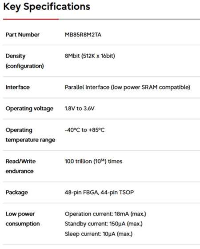Click the Part Number label
This screenshot has height=249, width=200.
click(22, 35)
